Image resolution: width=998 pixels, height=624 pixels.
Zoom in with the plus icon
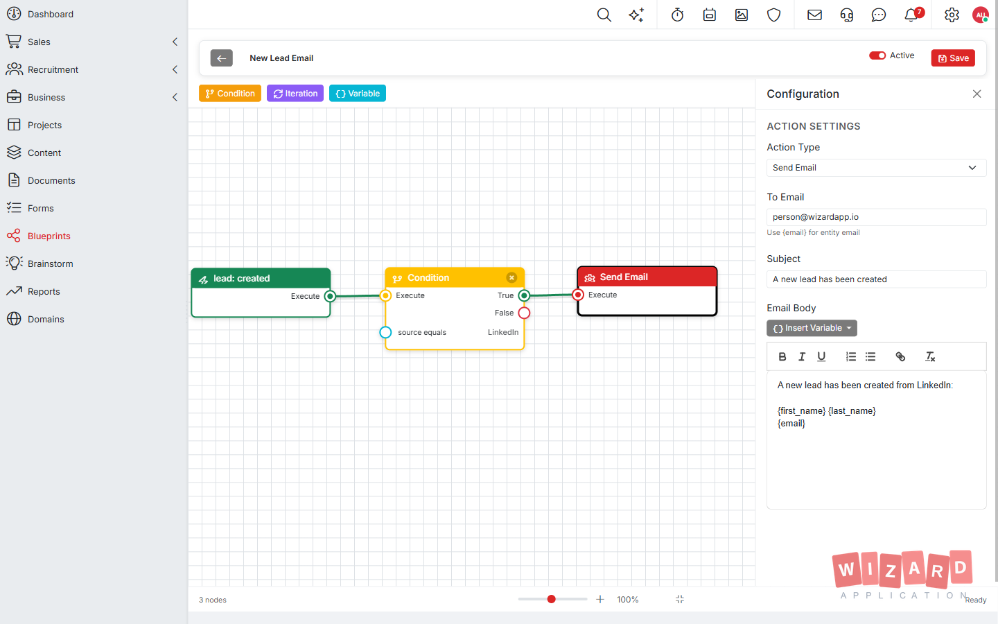point(600,599)
